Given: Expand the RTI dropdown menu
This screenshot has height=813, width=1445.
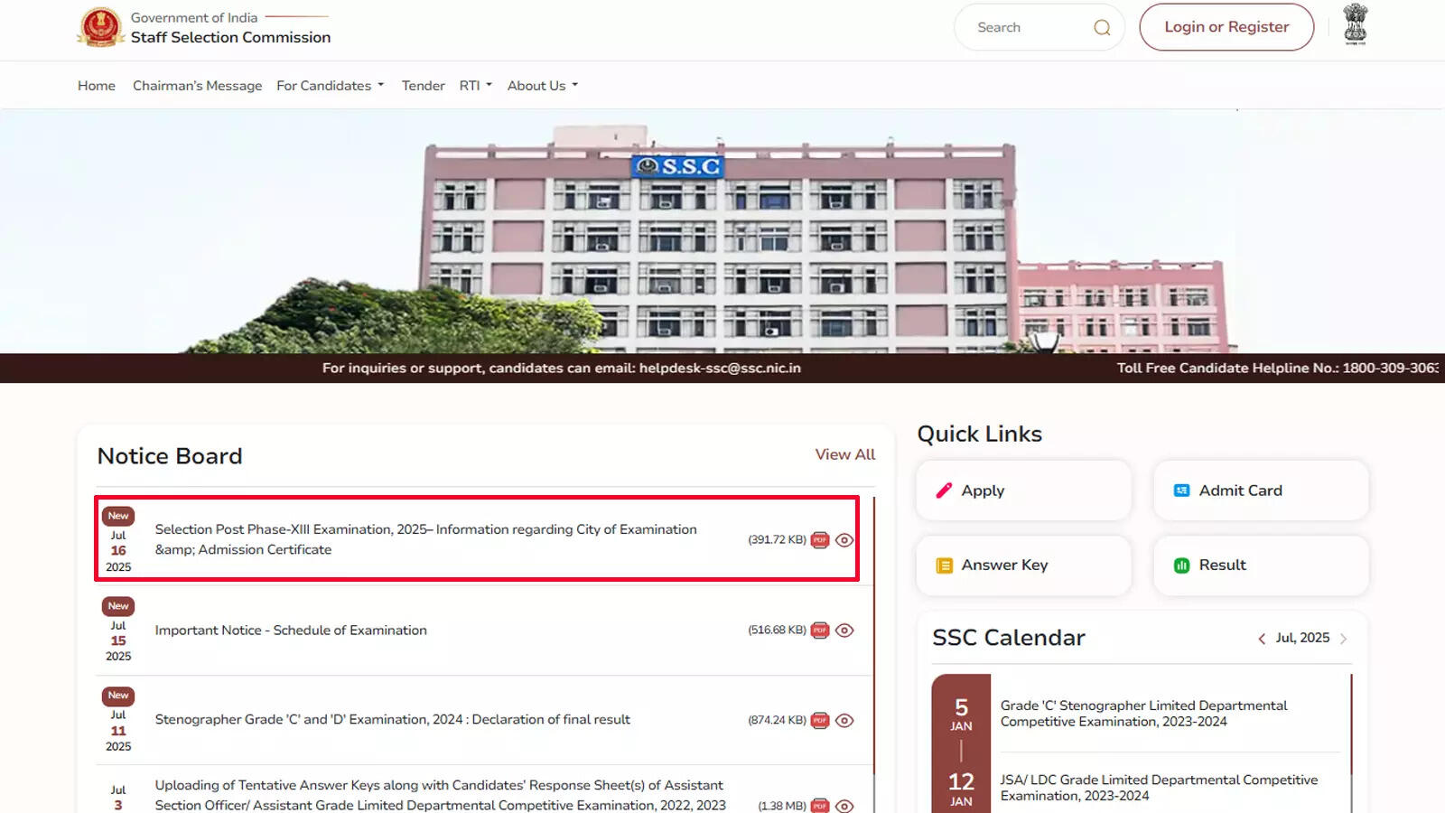Looking at the screenshot, I should [476, 86].
